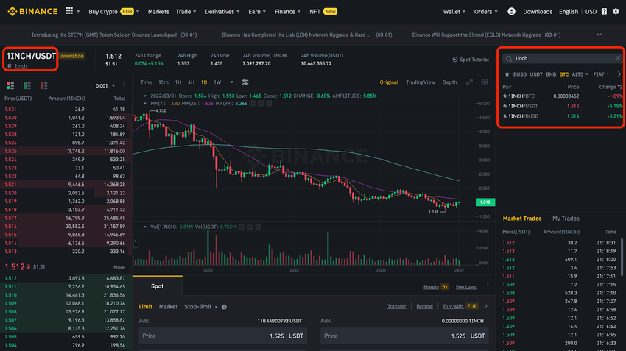Image resolution: width=626 pixels, height=351 pixels.
Task: Switch to My Trades tab
Action: [x=566, y=218]
